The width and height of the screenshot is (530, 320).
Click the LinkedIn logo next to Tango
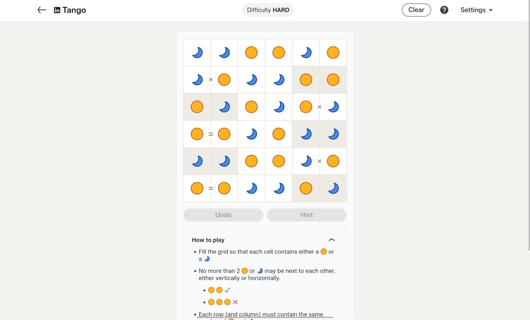click(x=57, y=10)
